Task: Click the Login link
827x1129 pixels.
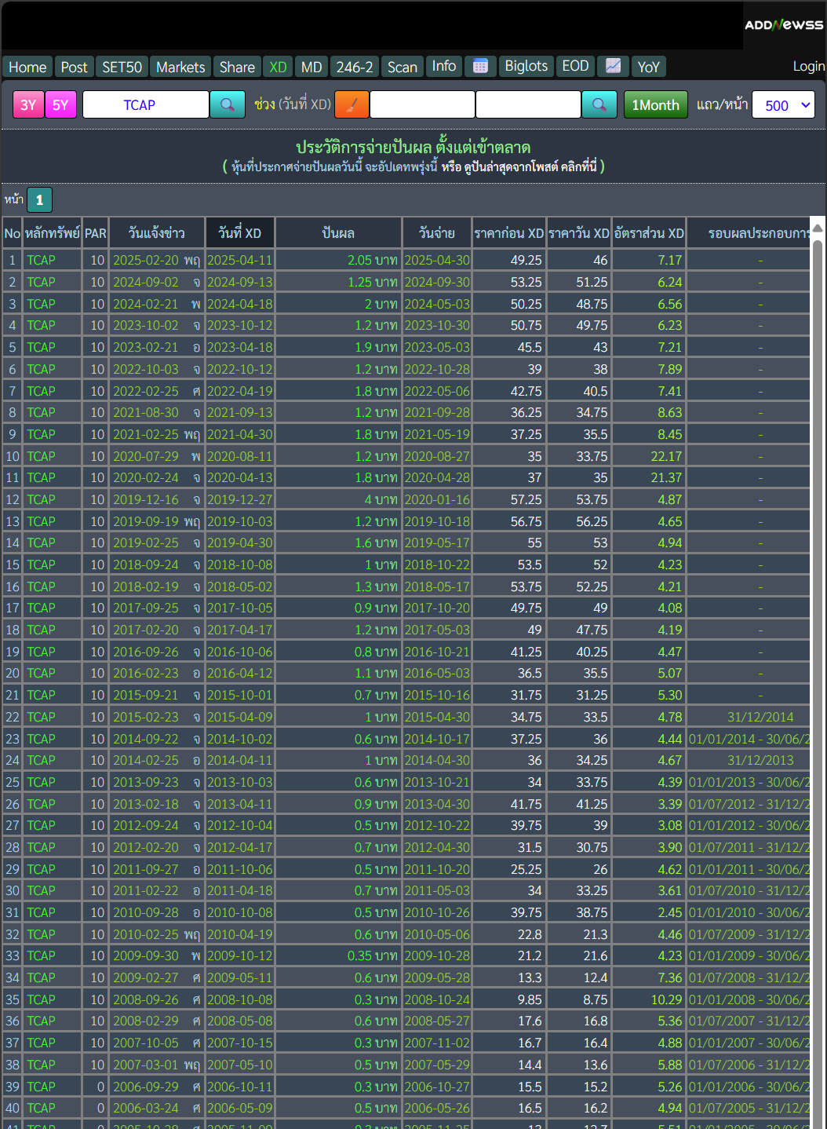Action: tap(808, 67)
